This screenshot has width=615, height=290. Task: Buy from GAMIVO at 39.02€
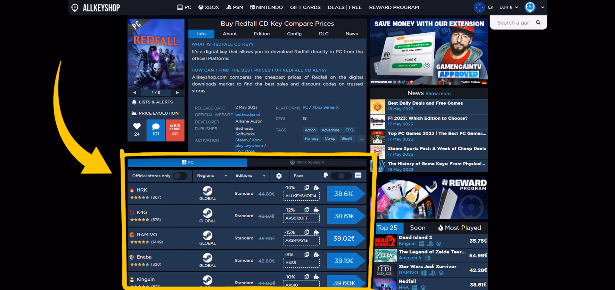[x=346, y=239]
